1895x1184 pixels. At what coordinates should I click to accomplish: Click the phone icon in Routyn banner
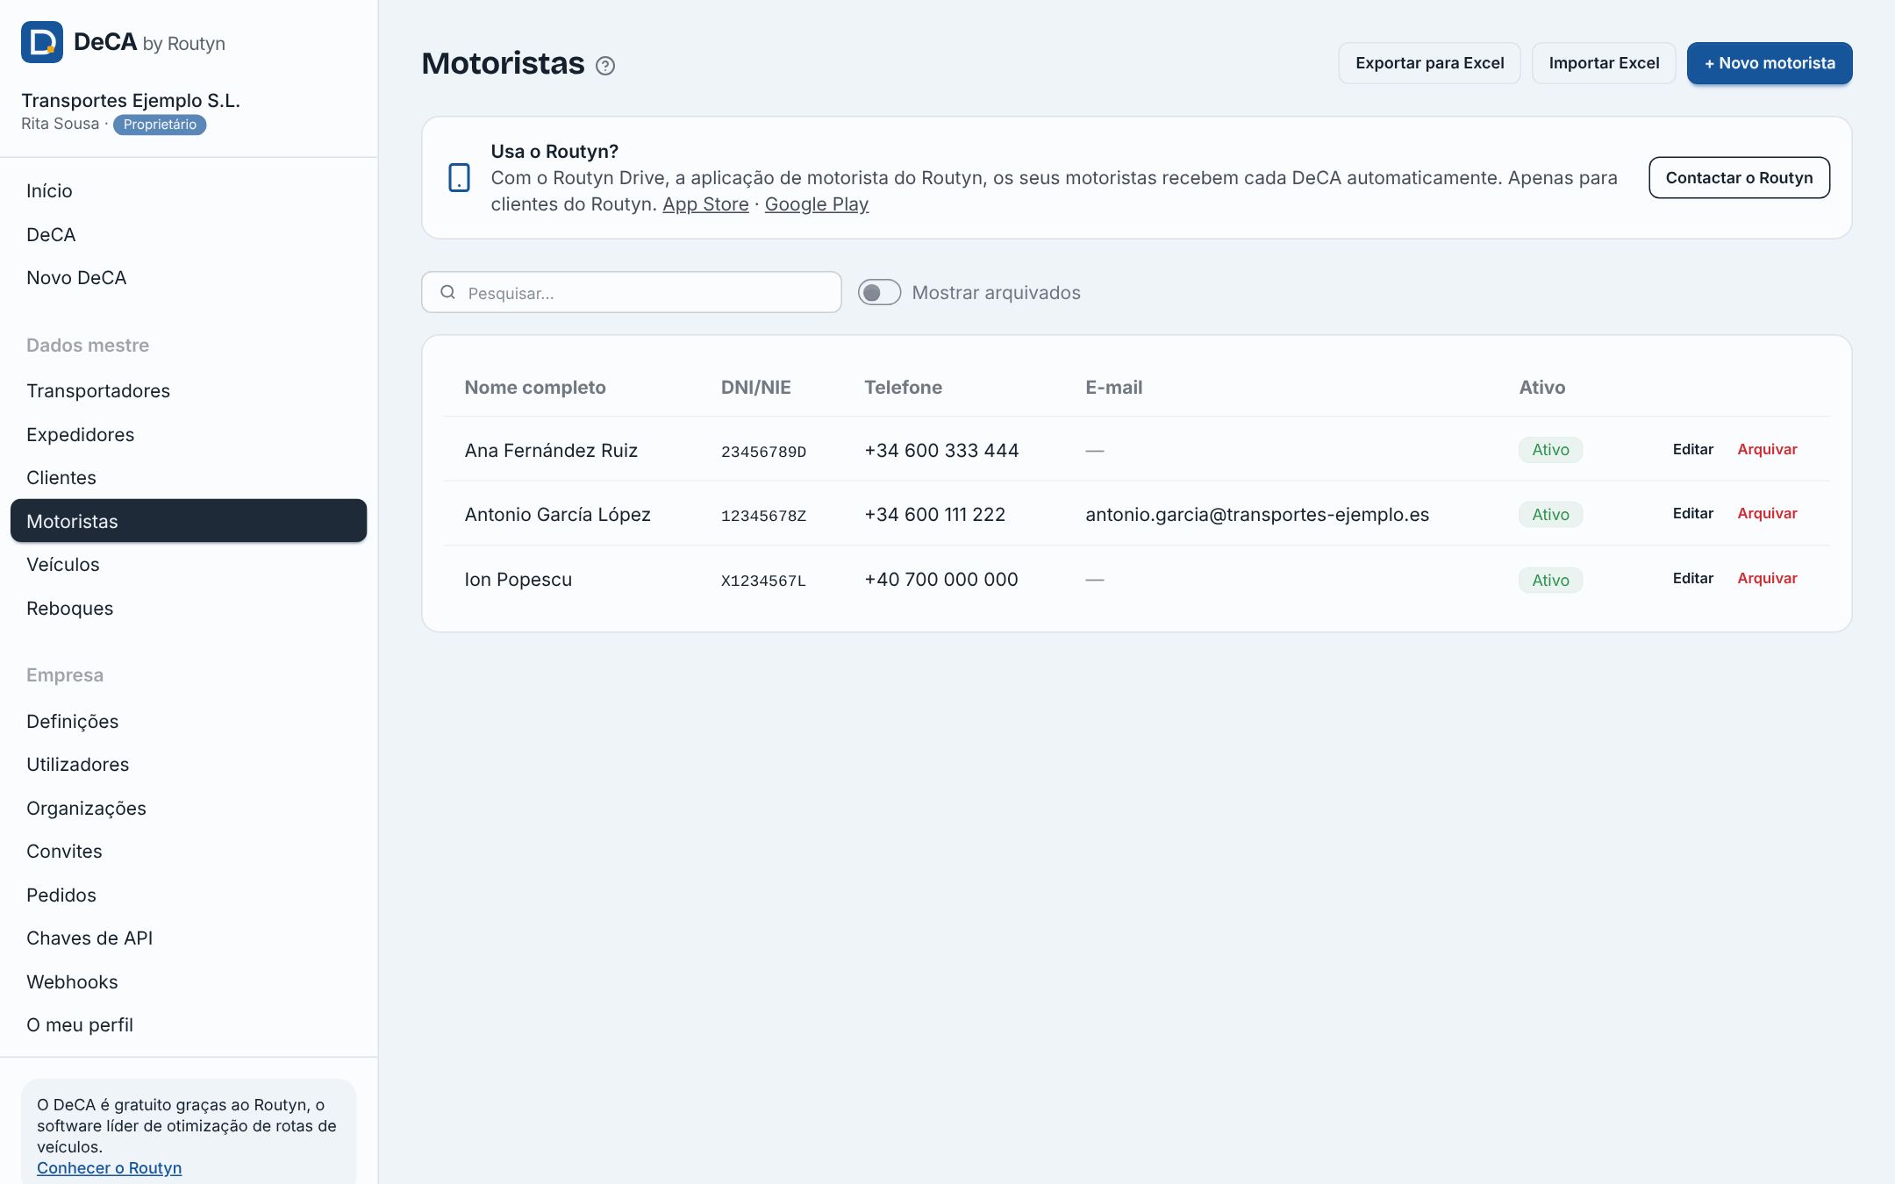(459, 177)
